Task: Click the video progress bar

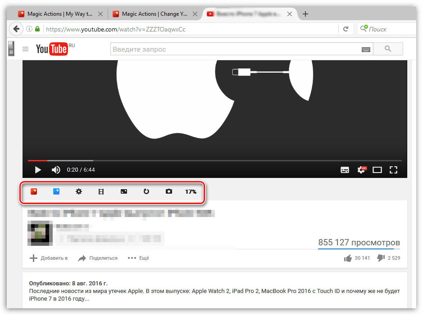Action: [x=215, y=160]
